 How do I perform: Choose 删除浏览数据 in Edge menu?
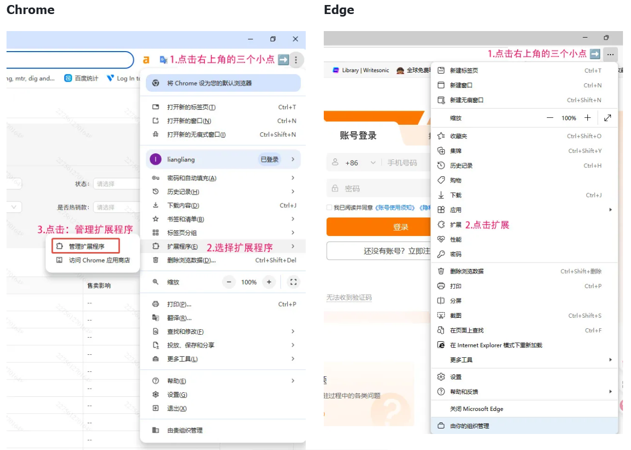524,271
